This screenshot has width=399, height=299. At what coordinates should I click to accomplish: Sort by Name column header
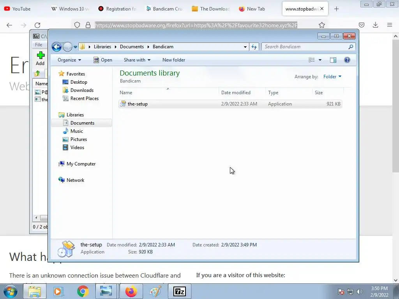[168, 93]
